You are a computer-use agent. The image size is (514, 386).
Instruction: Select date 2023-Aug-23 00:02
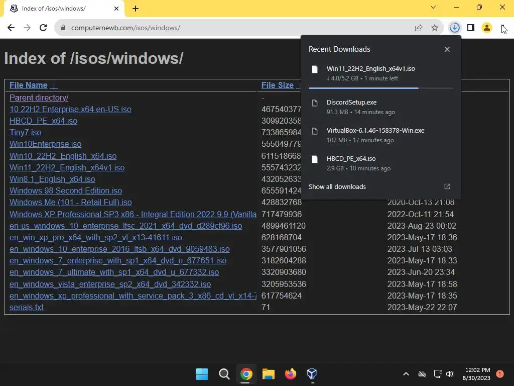[x=422, y=226]
